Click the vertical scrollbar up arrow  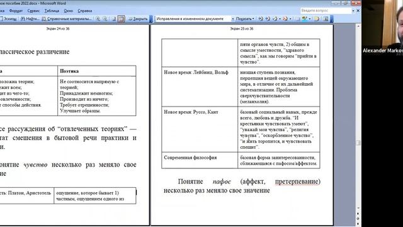(x=358, y=26)
